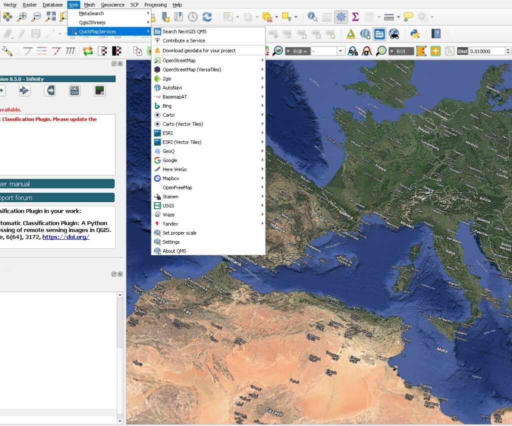Viewport: 512px width, 426px height.
Task: Click the Deselect Features icon
Action: coord(267,17)
